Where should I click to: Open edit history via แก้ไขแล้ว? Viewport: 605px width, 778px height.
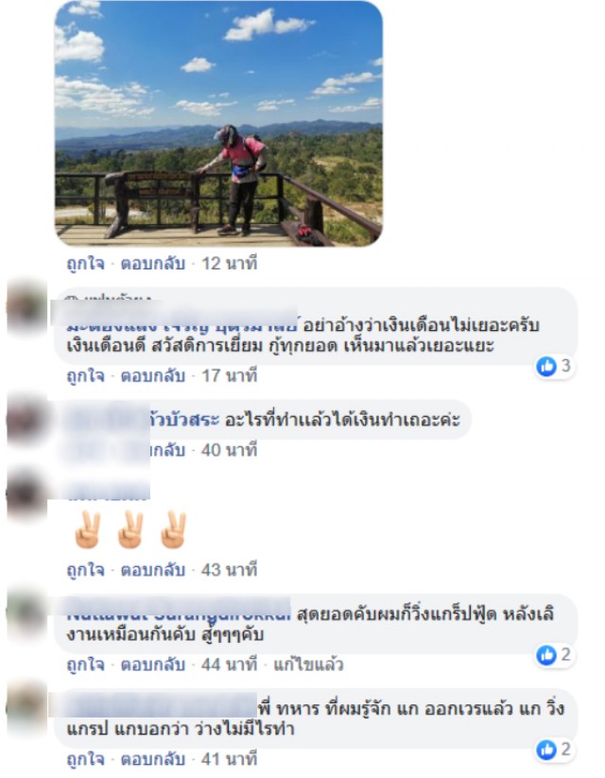point(308,665)
